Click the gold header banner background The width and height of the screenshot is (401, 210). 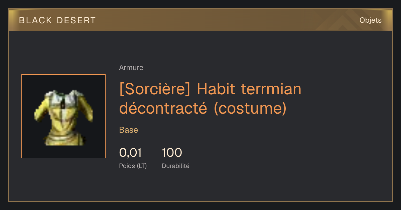[x=200, y=20]
